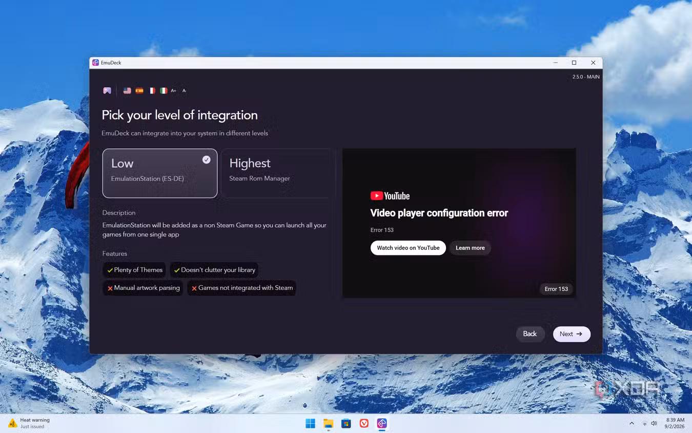Return with the Back button

click(x=530, y=334)
